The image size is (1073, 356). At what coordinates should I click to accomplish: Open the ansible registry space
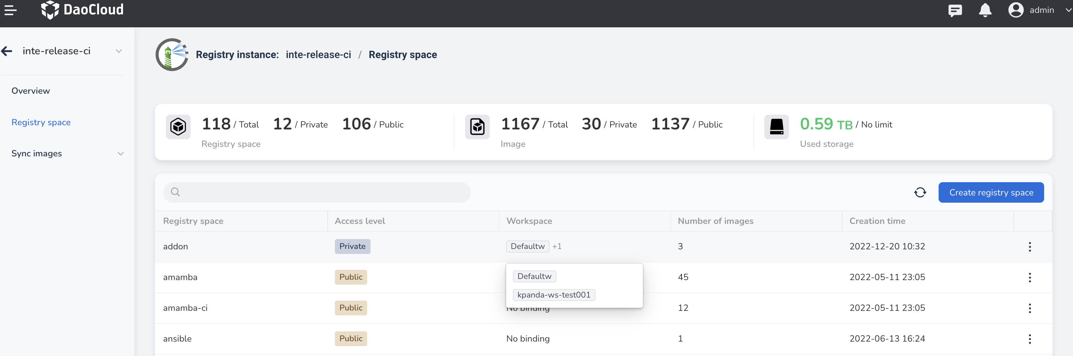pyautogui.click(x=177, y=339)
